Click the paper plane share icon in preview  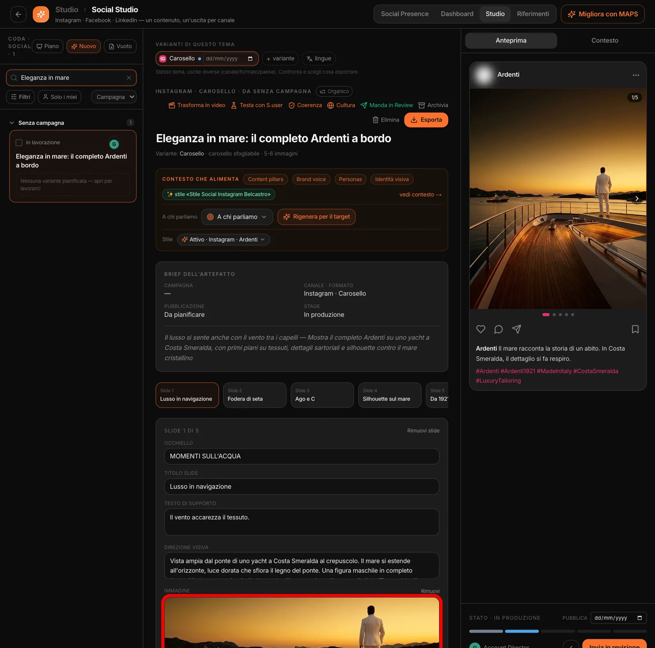point(517,329)
